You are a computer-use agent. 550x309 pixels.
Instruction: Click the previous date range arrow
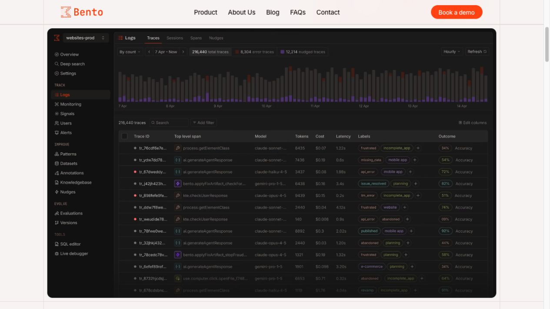149,52
